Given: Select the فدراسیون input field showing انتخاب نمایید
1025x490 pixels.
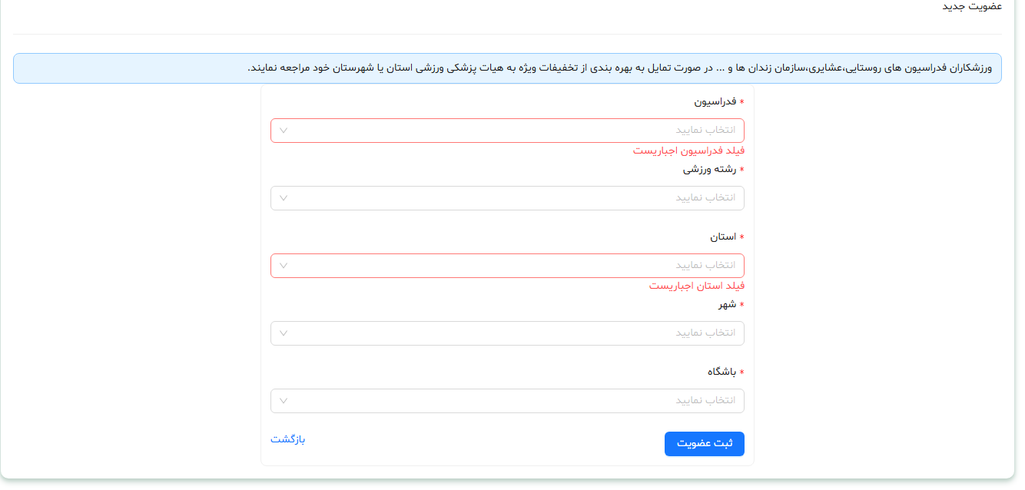Looking at the screenshot, I should click(538, 130).
